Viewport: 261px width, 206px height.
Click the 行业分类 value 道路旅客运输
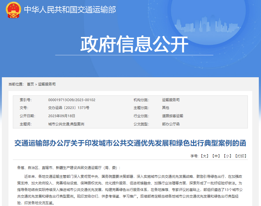(x=173, y=116)
